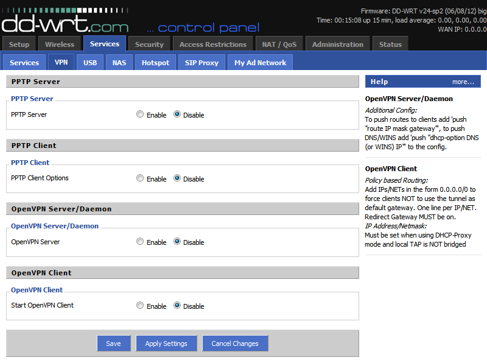Click the PPTP Server section header
The height and width of the screenshot is (363, 487).
183,82
